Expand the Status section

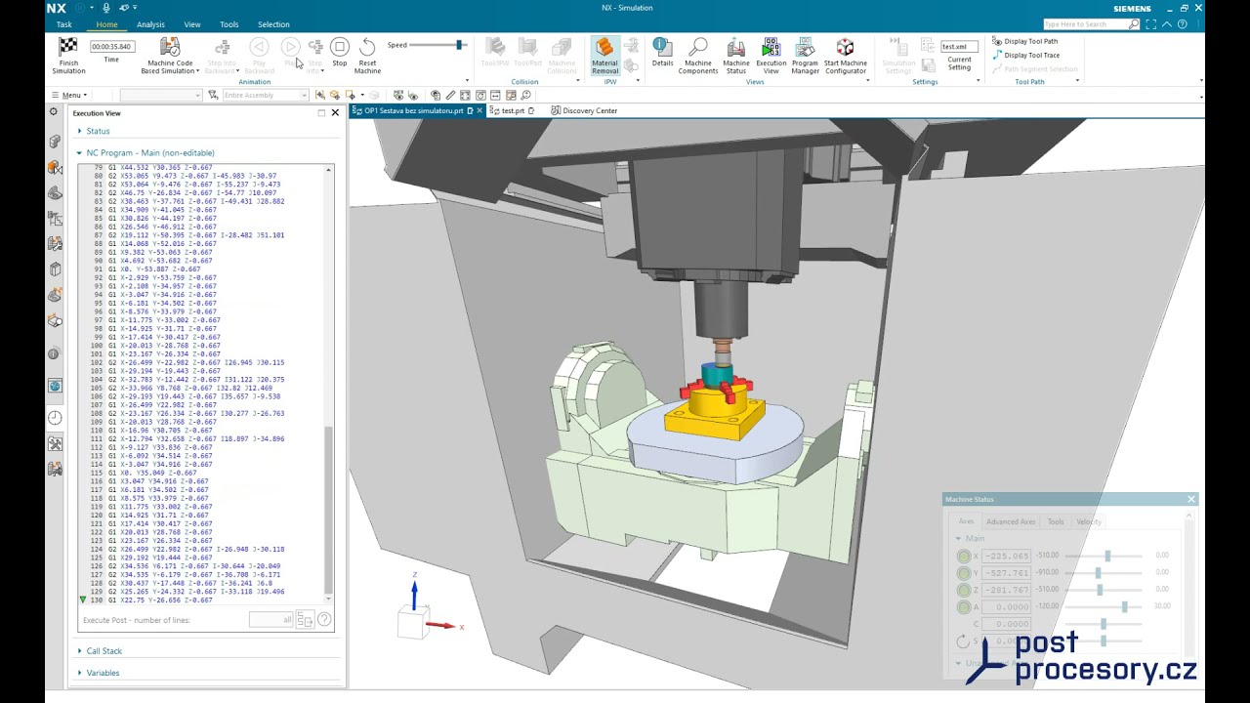click(80, 131)
